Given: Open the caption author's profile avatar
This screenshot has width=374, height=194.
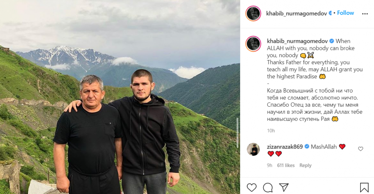Looking at the screenshot, I should 253,44.
